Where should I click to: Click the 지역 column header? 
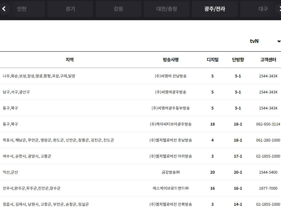click(x=70, y=60)
